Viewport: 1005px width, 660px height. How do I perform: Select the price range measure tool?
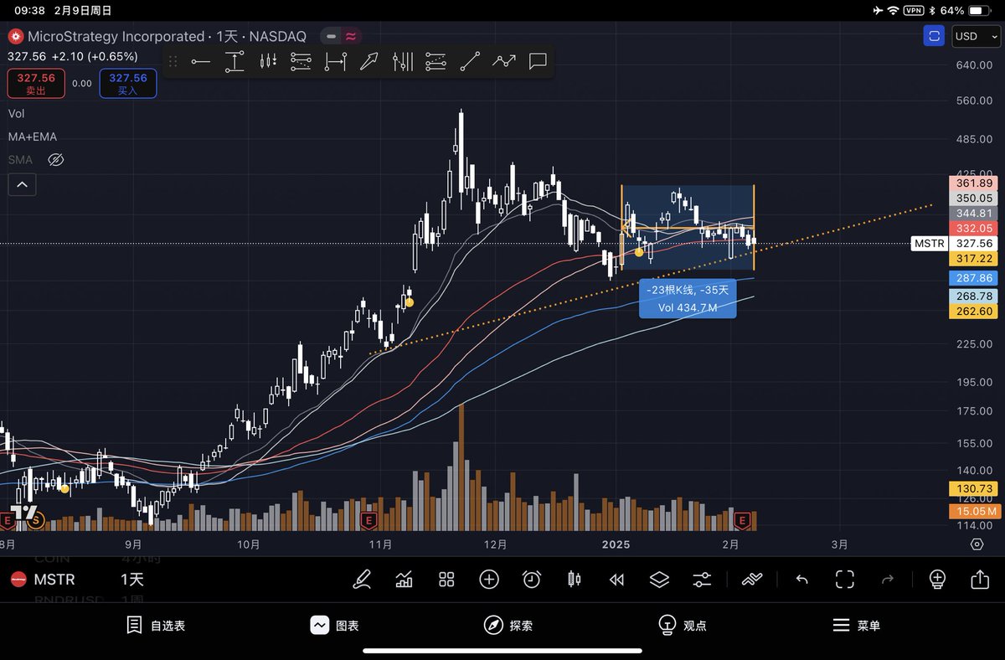pyautogui.click(x=234, y=61)
